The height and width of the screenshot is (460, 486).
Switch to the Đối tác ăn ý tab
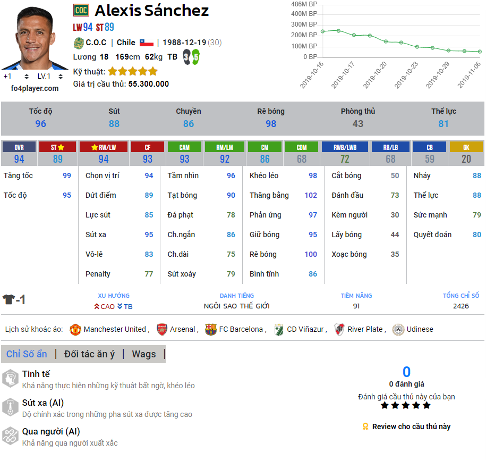tap(89, 354)
